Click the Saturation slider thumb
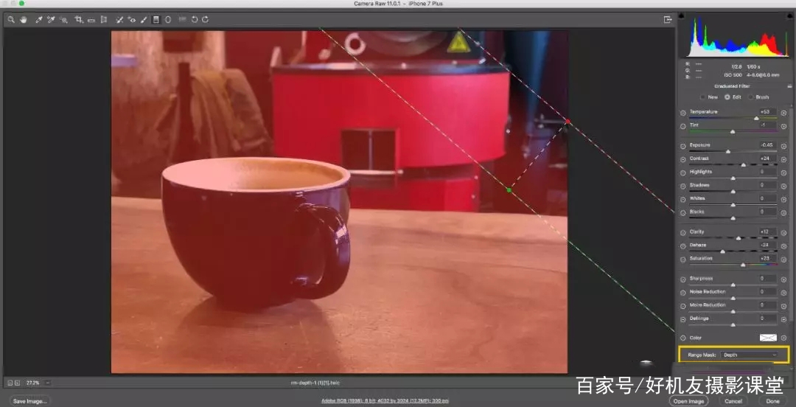This screenshot has width=796, height=407. pos(743,265)
